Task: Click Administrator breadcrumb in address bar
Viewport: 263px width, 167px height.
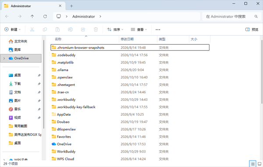Action: tap(84, 16)
